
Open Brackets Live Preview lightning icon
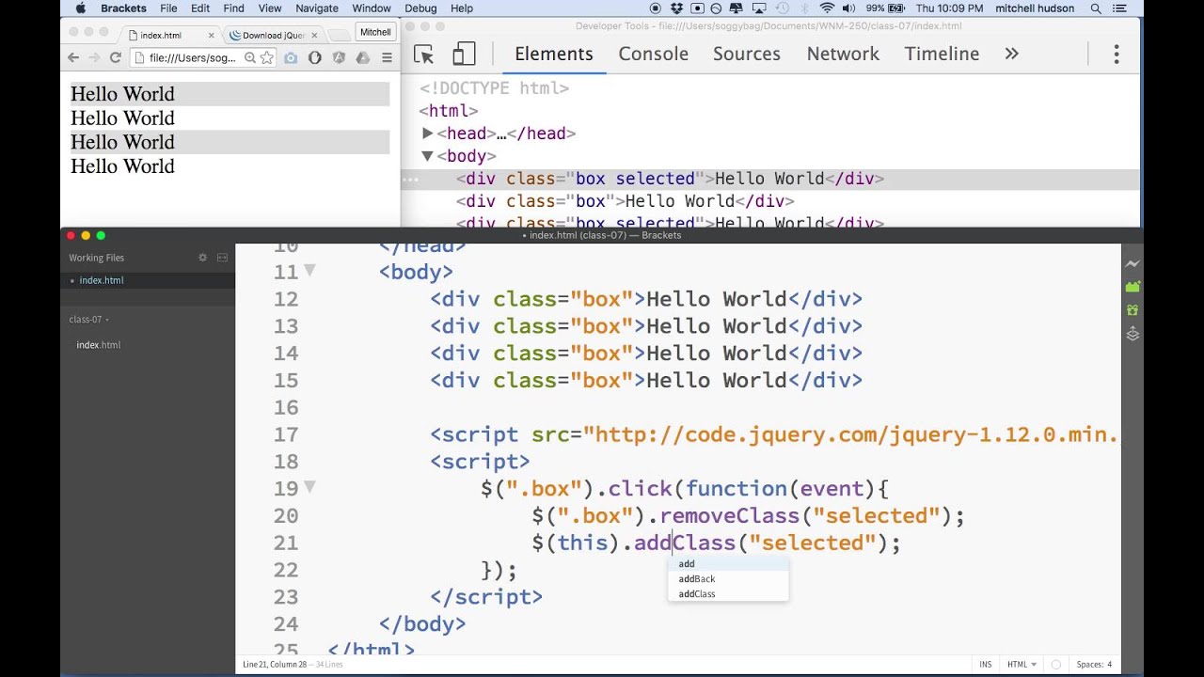[1133, 264]
